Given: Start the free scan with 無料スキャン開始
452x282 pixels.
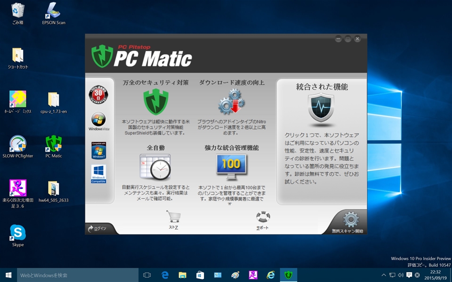Looking at the screenshot, I should 348,223.
